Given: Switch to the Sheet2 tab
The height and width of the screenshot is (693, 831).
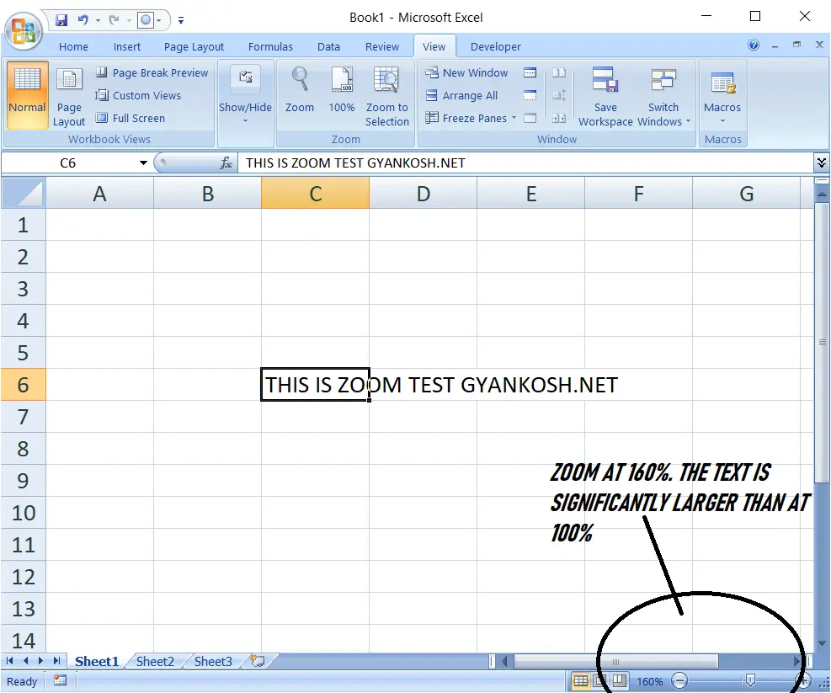Looking at the screenshot, I should (155, 661).
